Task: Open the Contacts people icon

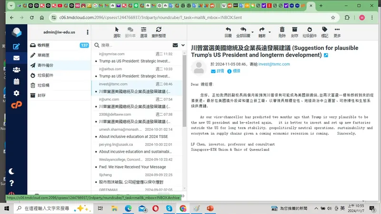Action: [16, 70]
